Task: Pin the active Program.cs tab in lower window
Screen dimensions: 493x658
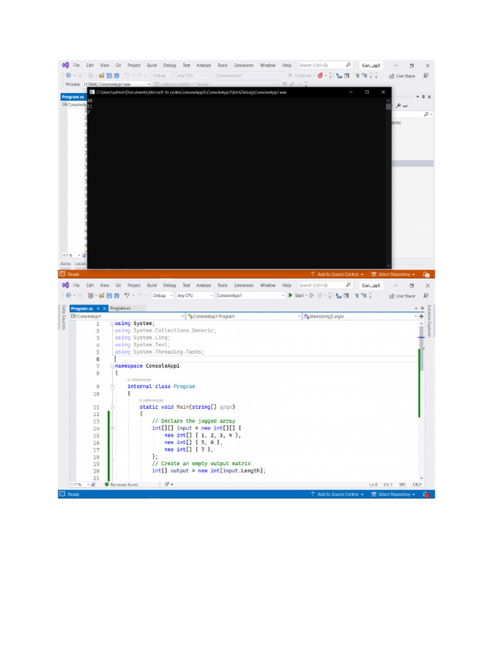Action: [x=98, y=308]
